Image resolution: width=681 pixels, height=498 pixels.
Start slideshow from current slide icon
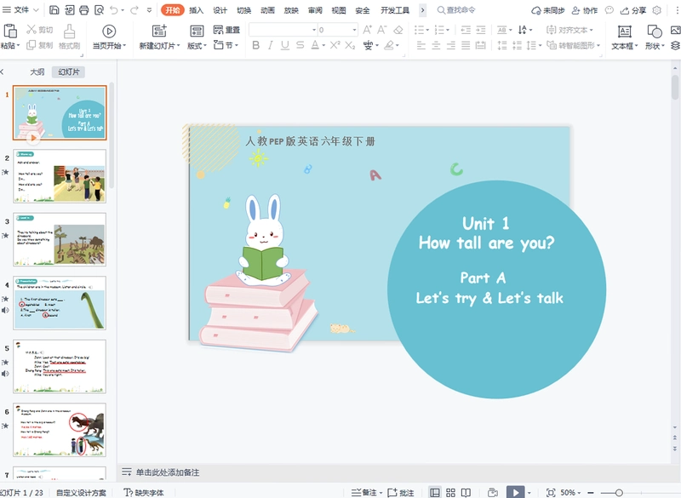click(109, 31)
